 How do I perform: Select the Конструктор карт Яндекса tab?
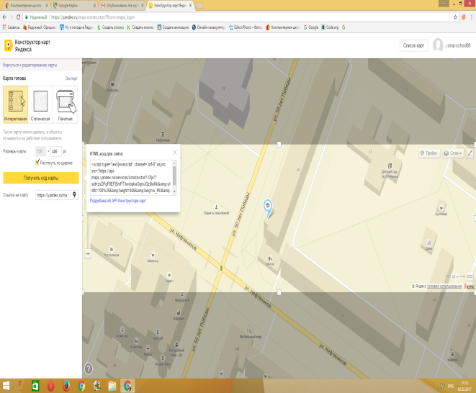point(171,6)
